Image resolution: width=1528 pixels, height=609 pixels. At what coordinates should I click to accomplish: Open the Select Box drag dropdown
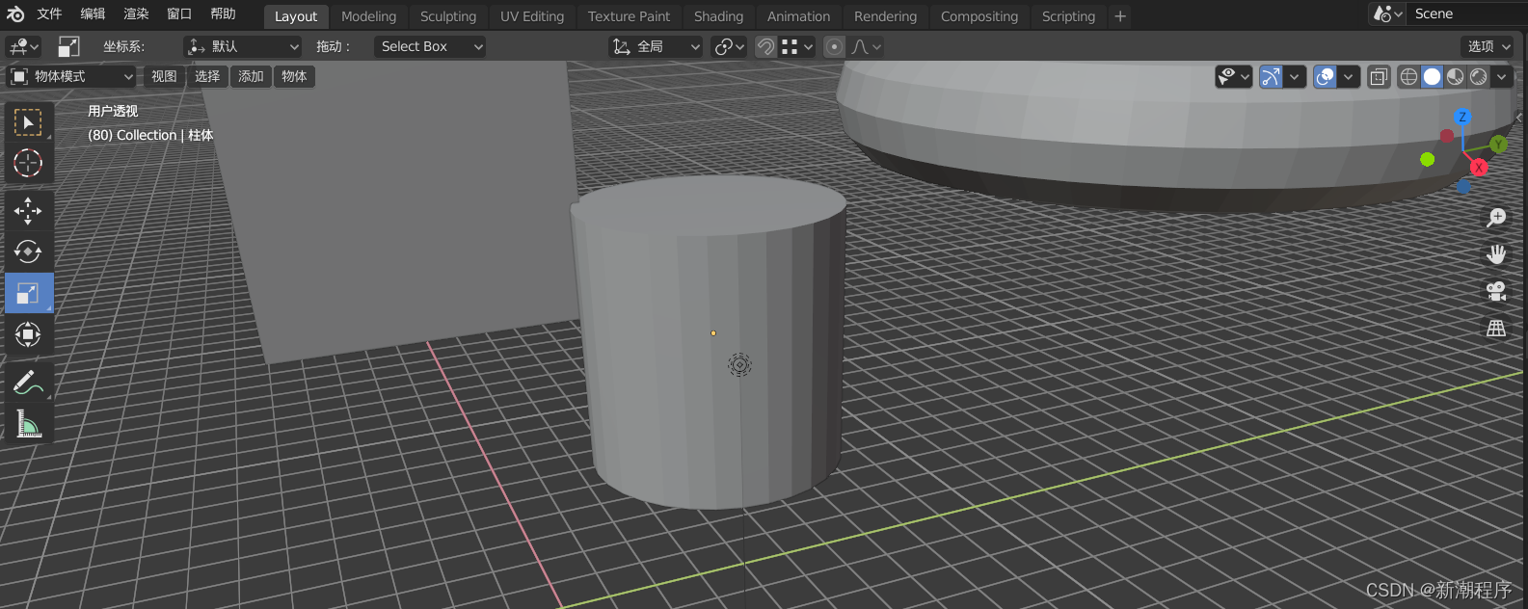click(x=430, y=46)
